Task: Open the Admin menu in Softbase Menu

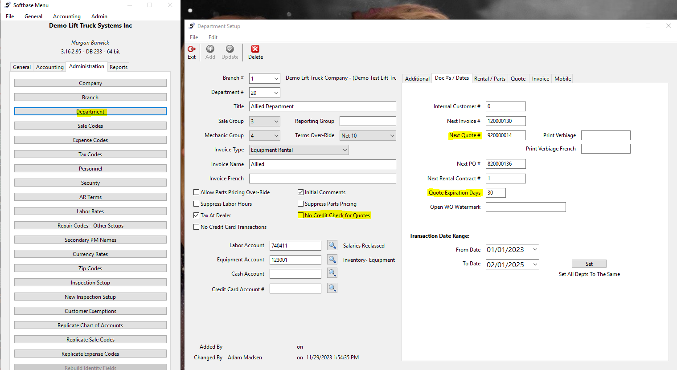Action: [99, 16]
